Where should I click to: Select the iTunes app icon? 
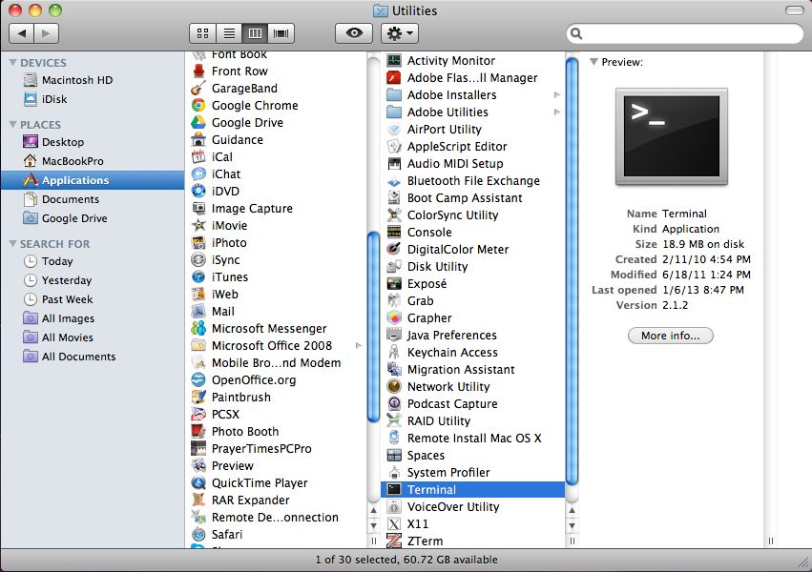[x=198, y=276]
